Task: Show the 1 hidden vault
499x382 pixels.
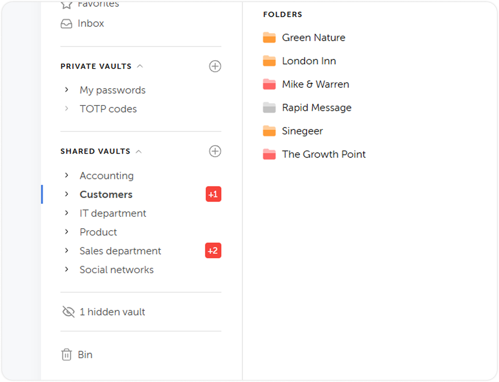Action: [x=112, y=312]
